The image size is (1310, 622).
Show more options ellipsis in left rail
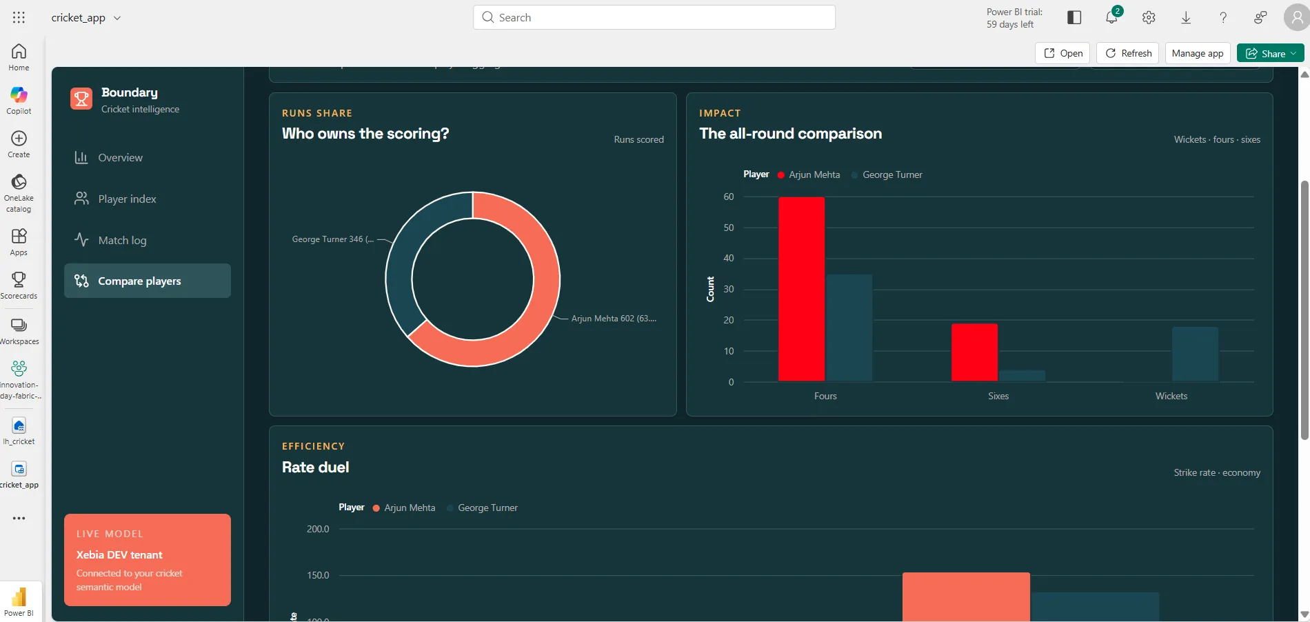coord(19,518)
